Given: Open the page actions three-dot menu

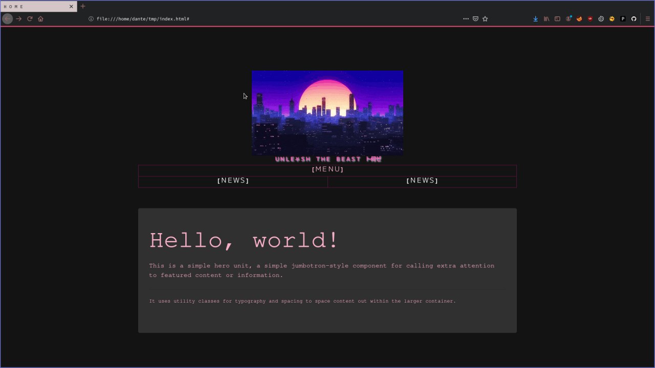Looking at the screenshot, I should (466, 19).
